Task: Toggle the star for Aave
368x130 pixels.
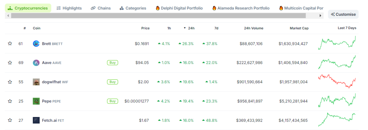Action: 10,63
